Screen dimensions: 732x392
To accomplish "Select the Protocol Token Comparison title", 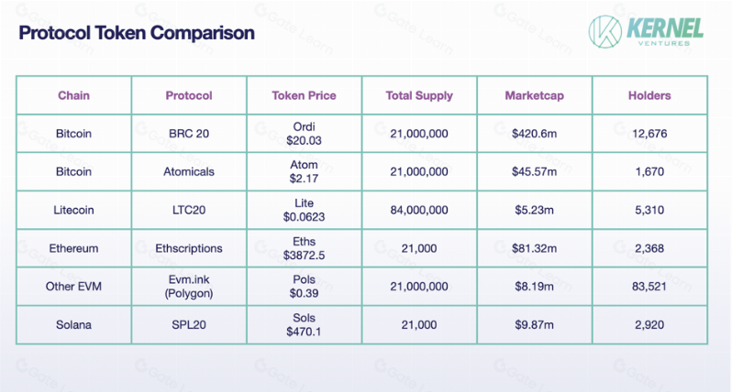I will (x=137, y=33).
